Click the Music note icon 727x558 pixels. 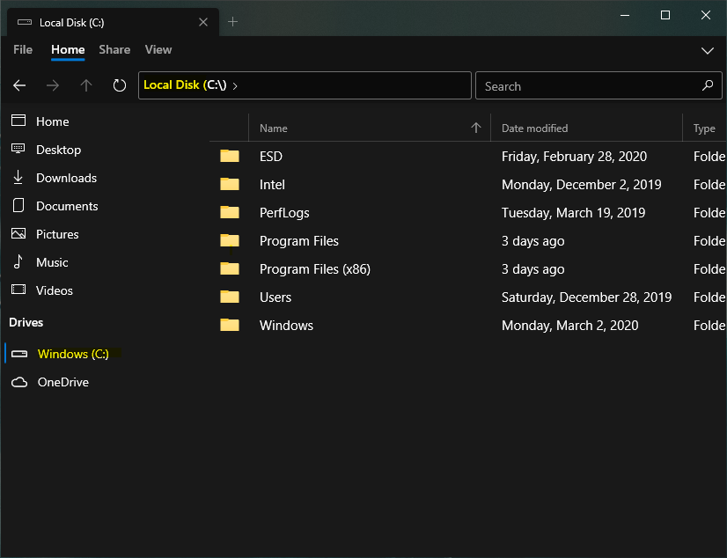[18, 261]
